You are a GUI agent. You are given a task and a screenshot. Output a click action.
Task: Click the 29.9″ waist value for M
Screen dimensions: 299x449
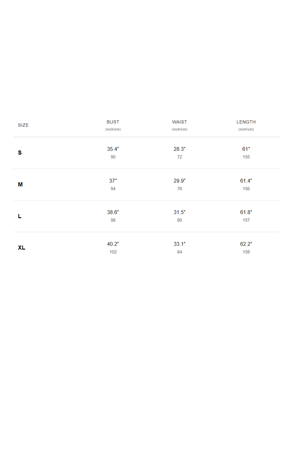pyautogui.click(x=179, y=181)
